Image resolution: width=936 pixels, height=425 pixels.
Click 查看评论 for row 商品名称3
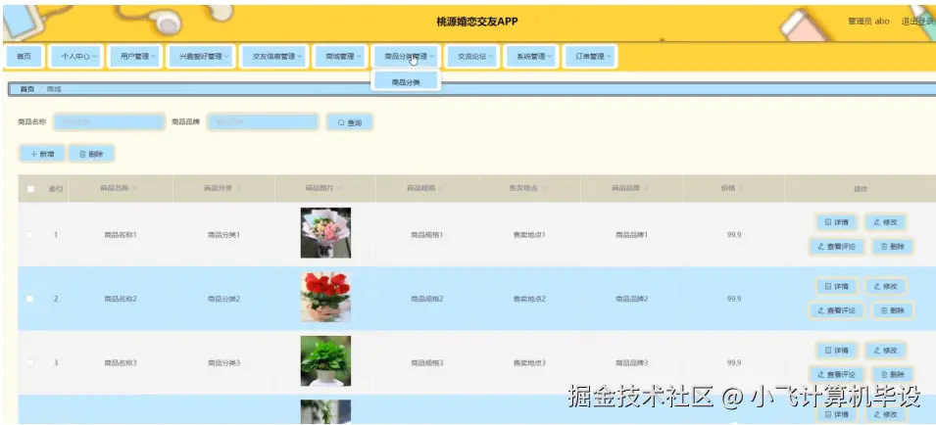(x=836, y=374)
